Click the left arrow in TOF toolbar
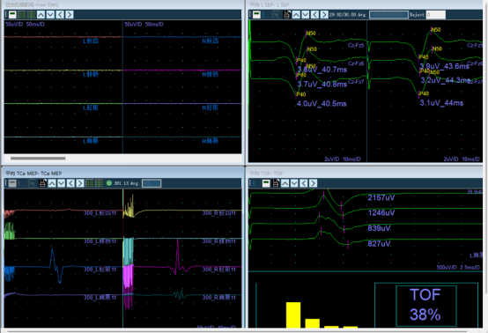The image size is (488, 333). tap(303, 183)
